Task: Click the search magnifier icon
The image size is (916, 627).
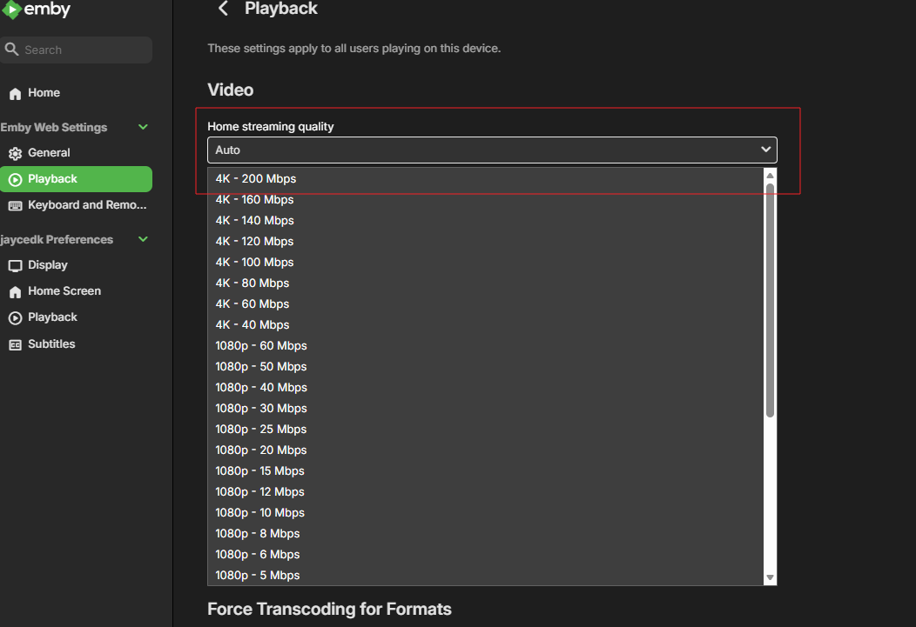Action: point(11,50)
